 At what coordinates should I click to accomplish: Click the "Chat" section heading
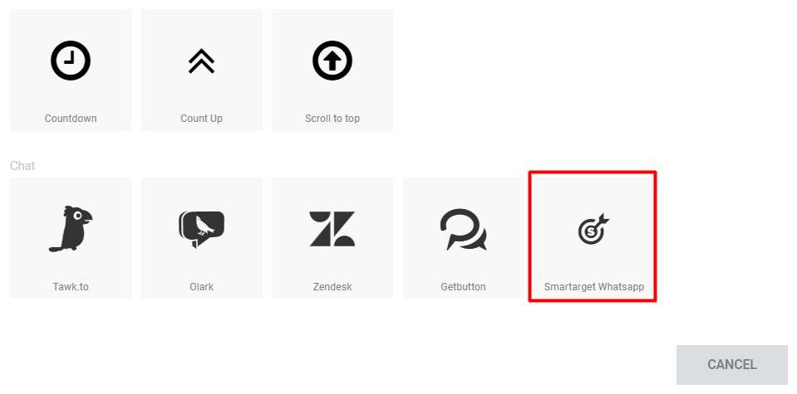(x=22, y=166)
